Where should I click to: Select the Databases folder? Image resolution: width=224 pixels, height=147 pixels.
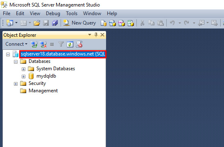39,61
